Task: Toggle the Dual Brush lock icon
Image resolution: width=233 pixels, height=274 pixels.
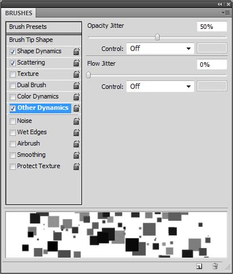Action: pos(76,85)
